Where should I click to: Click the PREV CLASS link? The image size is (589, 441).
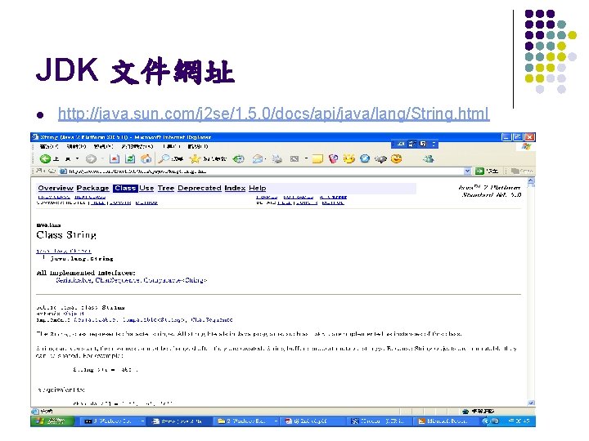[x=54, y=197]
